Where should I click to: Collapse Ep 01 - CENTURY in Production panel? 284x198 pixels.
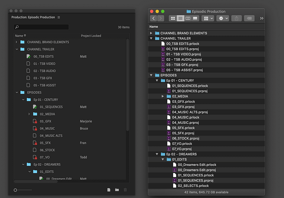pos(23,100)
